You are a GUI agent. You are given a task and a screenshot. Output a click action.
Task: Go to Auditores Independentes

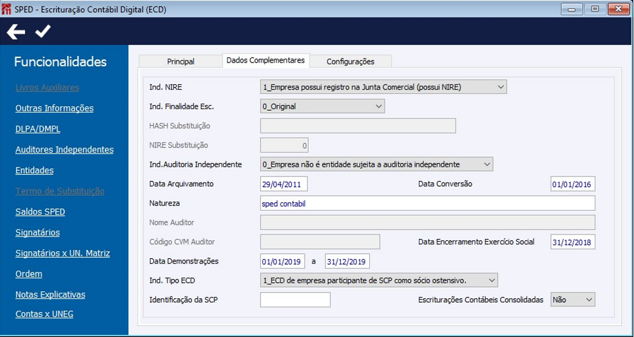(64, 149)
